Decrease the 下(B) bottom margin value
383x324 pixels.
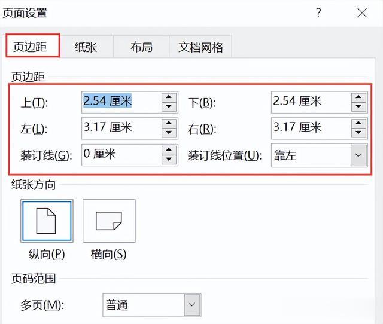pyautogui.click(x=358, y=107)
